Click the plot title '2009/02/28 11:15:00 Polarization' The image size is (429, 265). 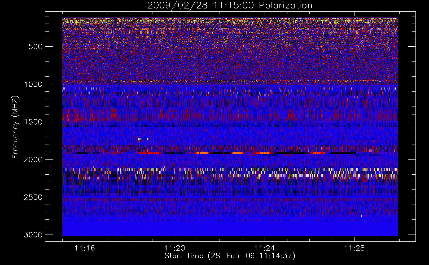[x=230, y=5]
